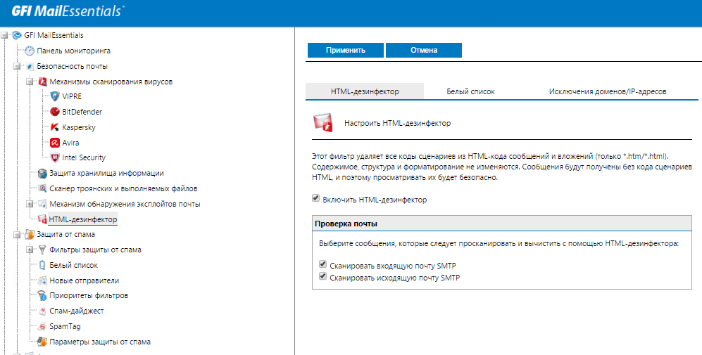This screenshot has width=702, height=355.
Task: Expand Фильтры защиты от спама node
Action: (30, 250)
